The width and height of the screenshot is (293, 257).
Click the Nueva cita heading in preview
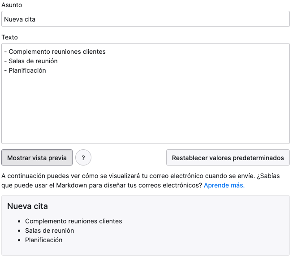[27, 206]
